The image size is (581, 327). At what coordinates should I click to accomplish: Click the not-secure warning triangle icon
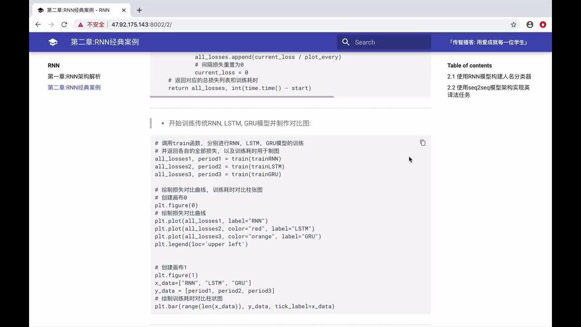point(81,25)
